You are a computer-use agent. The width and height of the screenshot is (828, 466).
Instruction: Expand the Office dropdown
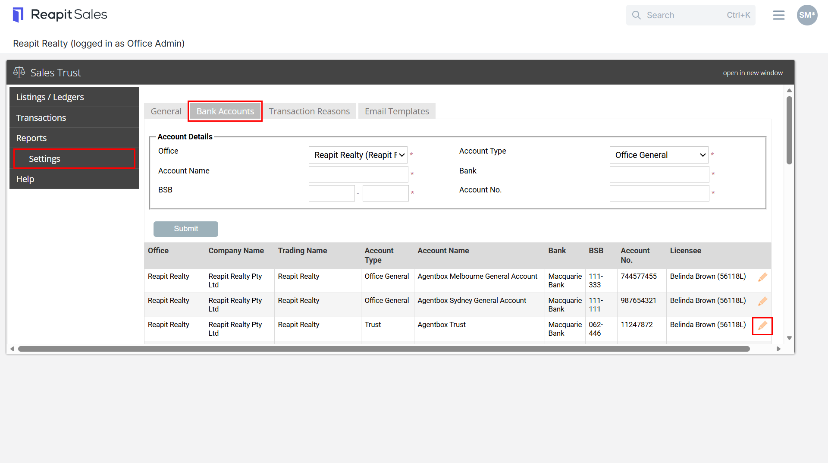[358, 155]
